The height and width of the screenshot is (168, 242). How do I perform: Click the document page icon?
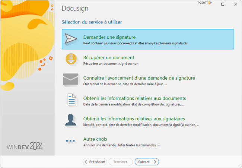pyautogui.click(x=71, y=100)
